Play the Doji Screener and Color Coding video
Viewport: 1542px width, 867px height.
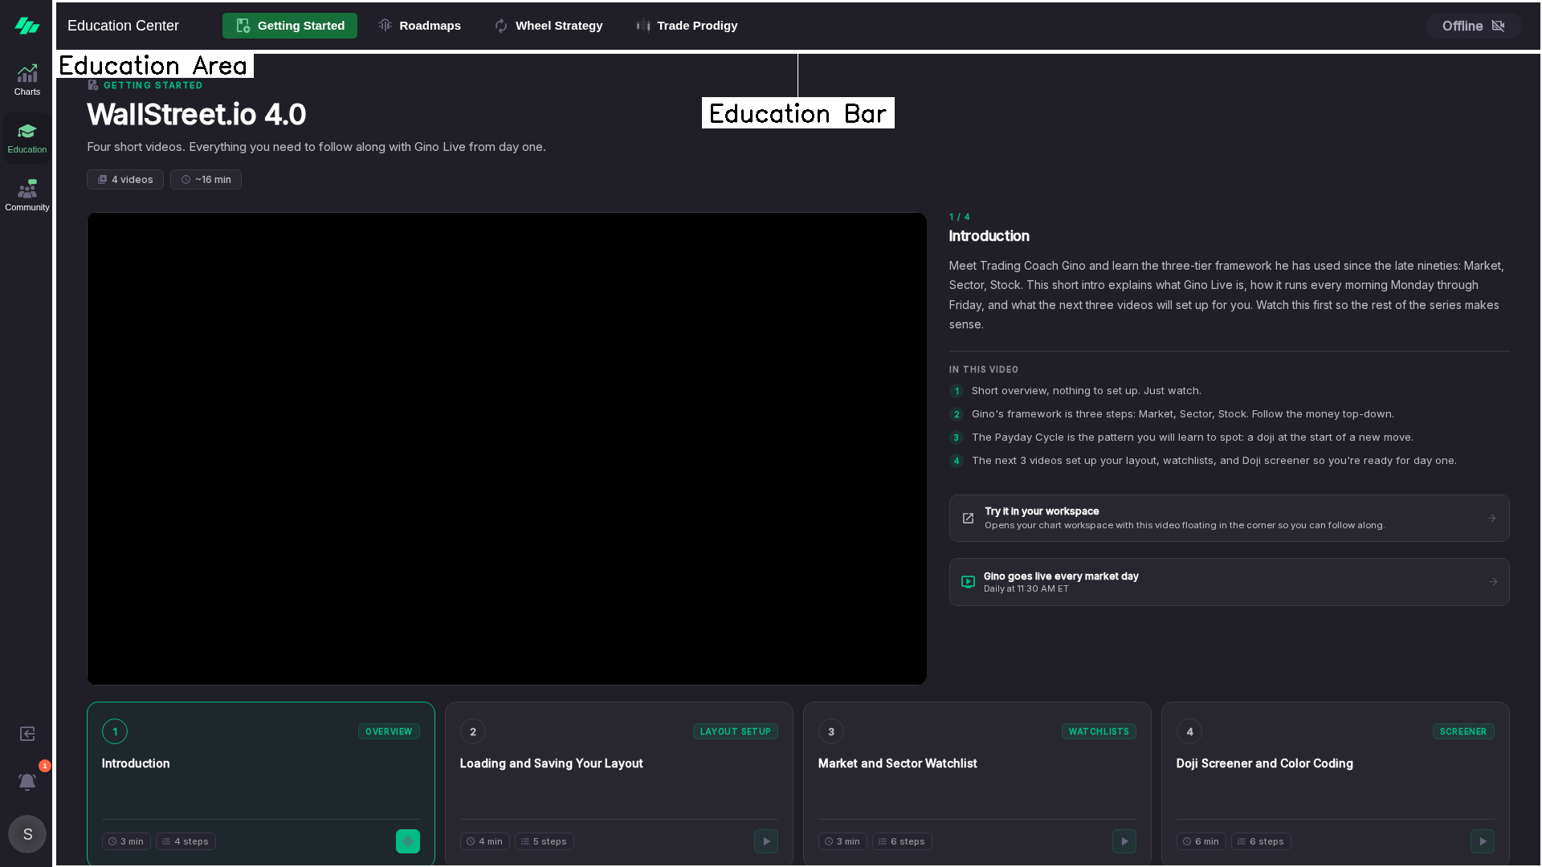[1483, 841]
